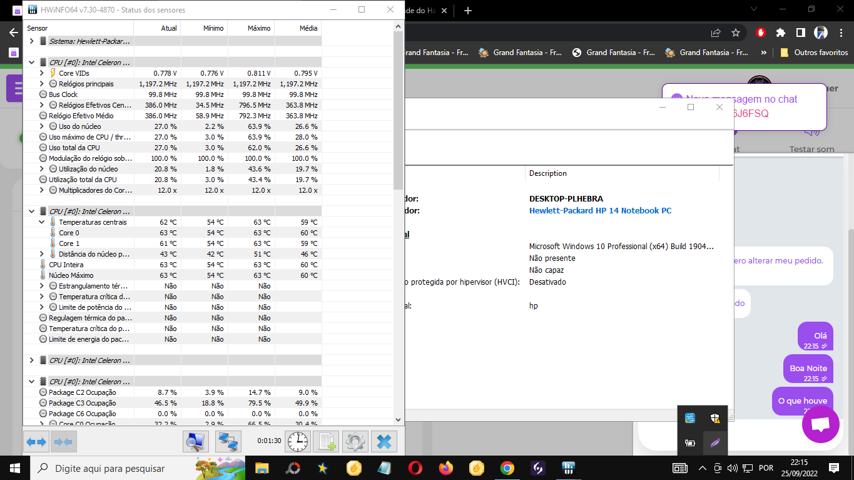Start logging with the sheet-plus icon
The width and height of the screenshot is (854, 480).
[326, 442]
